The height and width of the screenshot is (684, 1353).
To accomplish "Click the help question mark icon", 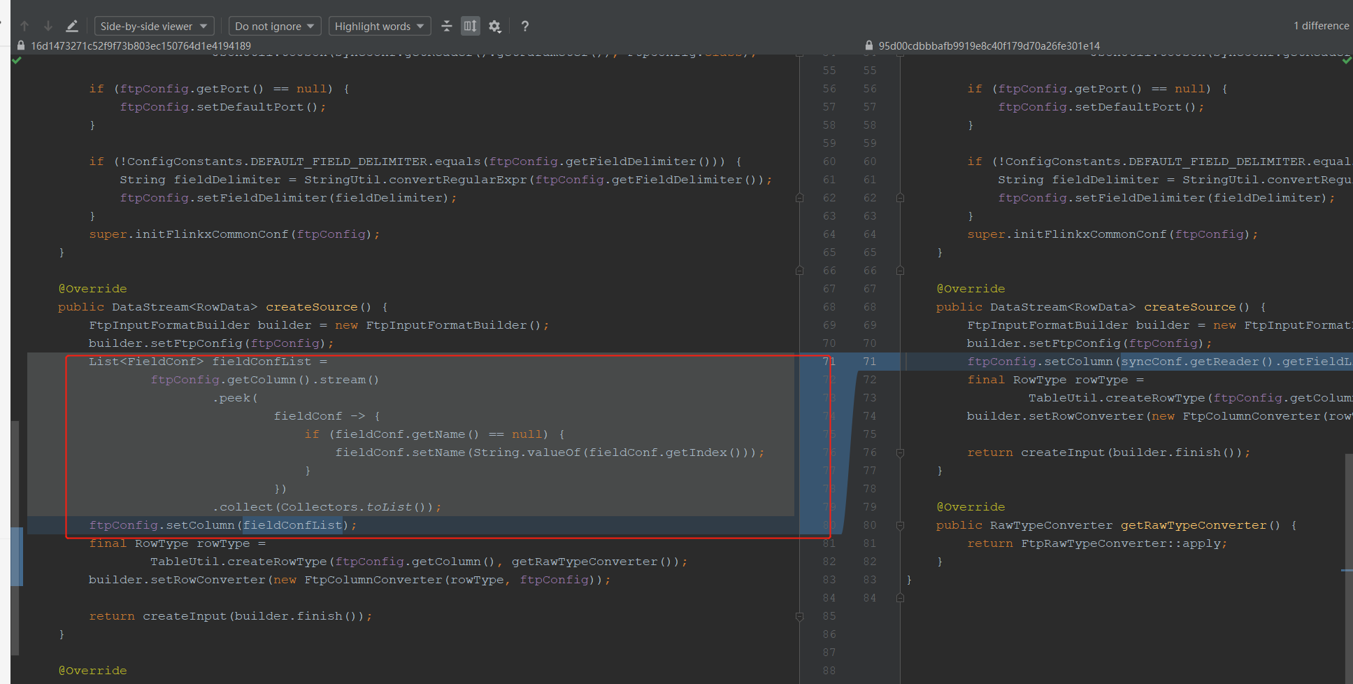I will (525, 26).
